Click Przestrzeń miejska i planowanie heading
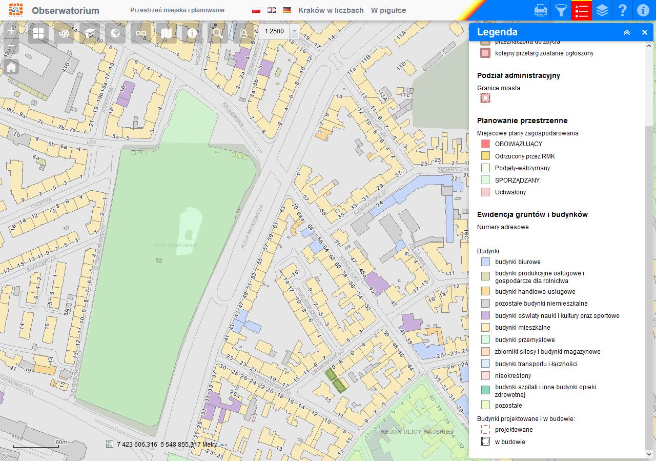 point(177,10)
